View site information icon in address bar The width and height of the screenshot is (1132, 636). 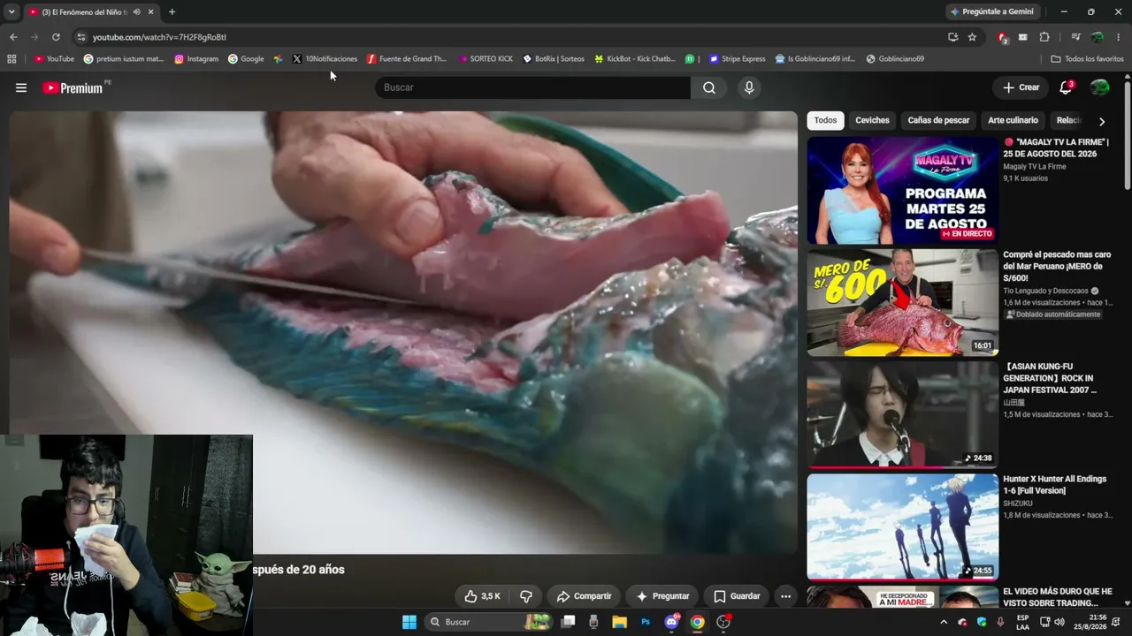coord(81,37)
